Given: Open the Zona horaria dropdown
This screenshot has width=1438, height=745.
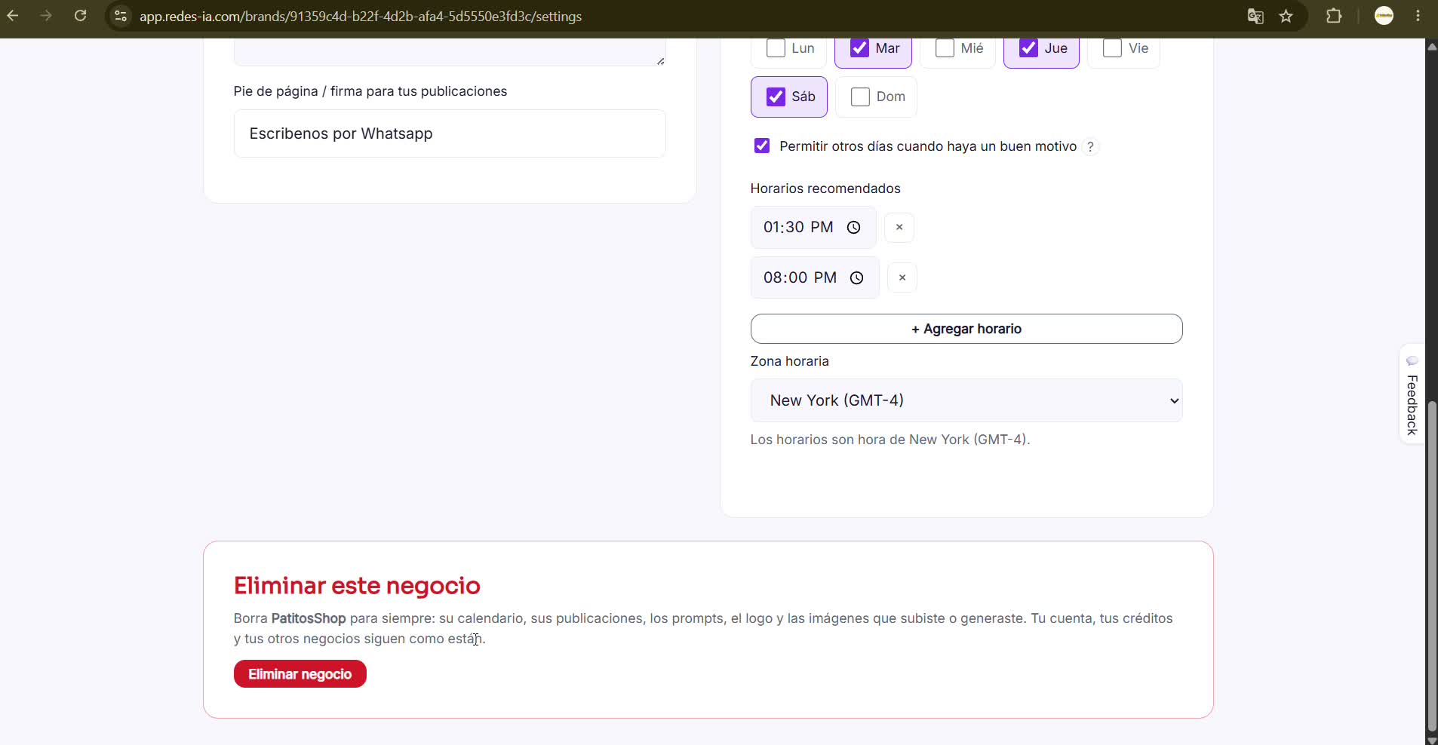Looking at the screenshot, I should coord(966,400).
